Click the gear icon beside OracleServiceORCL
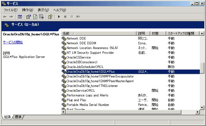 tap(64, 91)
